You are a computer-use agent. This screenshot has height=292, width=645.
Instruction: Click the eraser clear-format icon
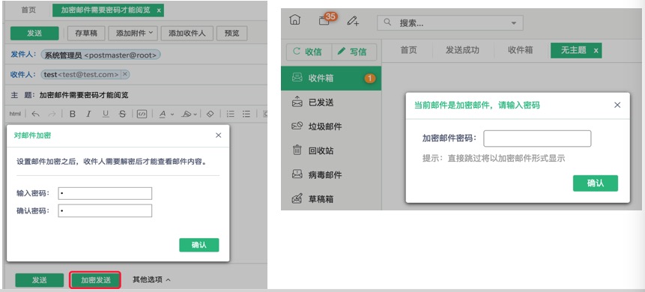coord(211,114)
